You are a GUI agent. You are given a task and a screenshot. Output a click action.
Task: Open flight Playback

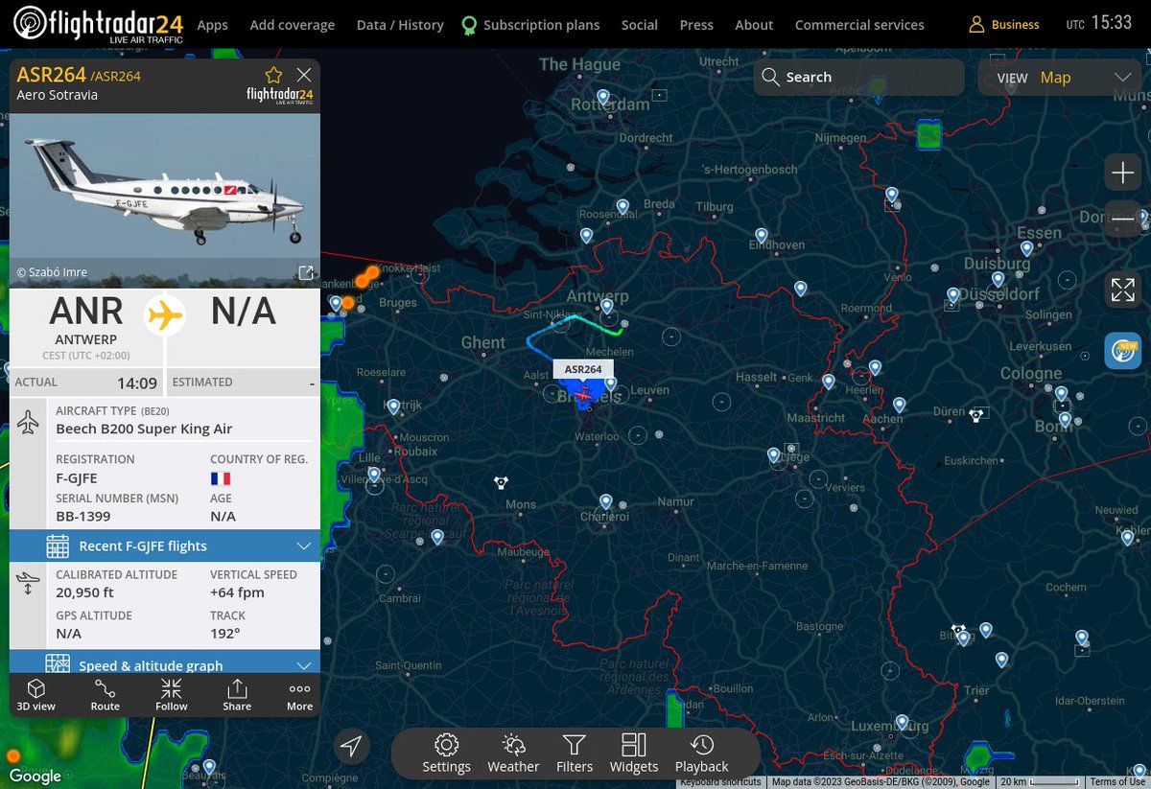tap(702, 753)
